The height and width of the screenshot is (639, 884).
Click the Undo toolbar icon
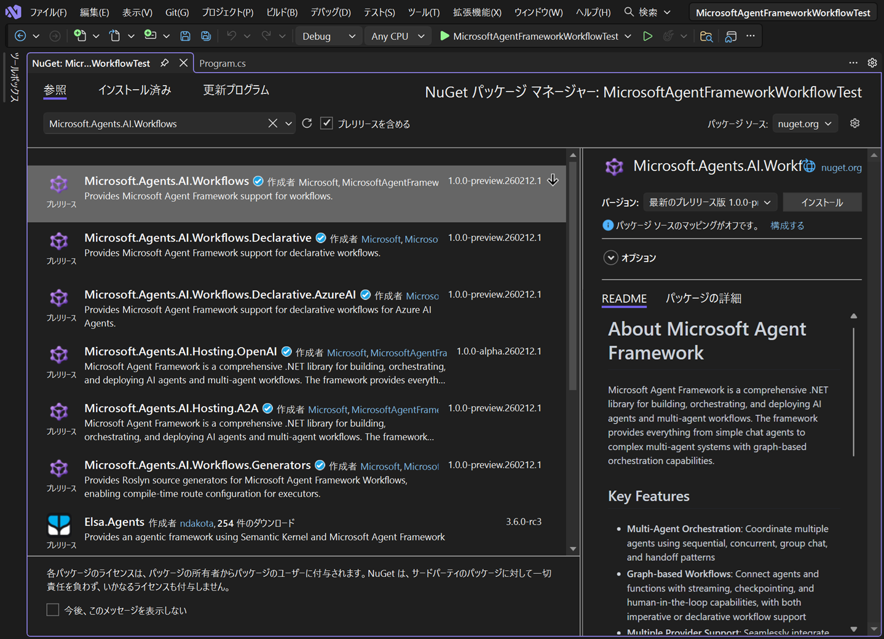pyautogui.click(x=231, y=36)
